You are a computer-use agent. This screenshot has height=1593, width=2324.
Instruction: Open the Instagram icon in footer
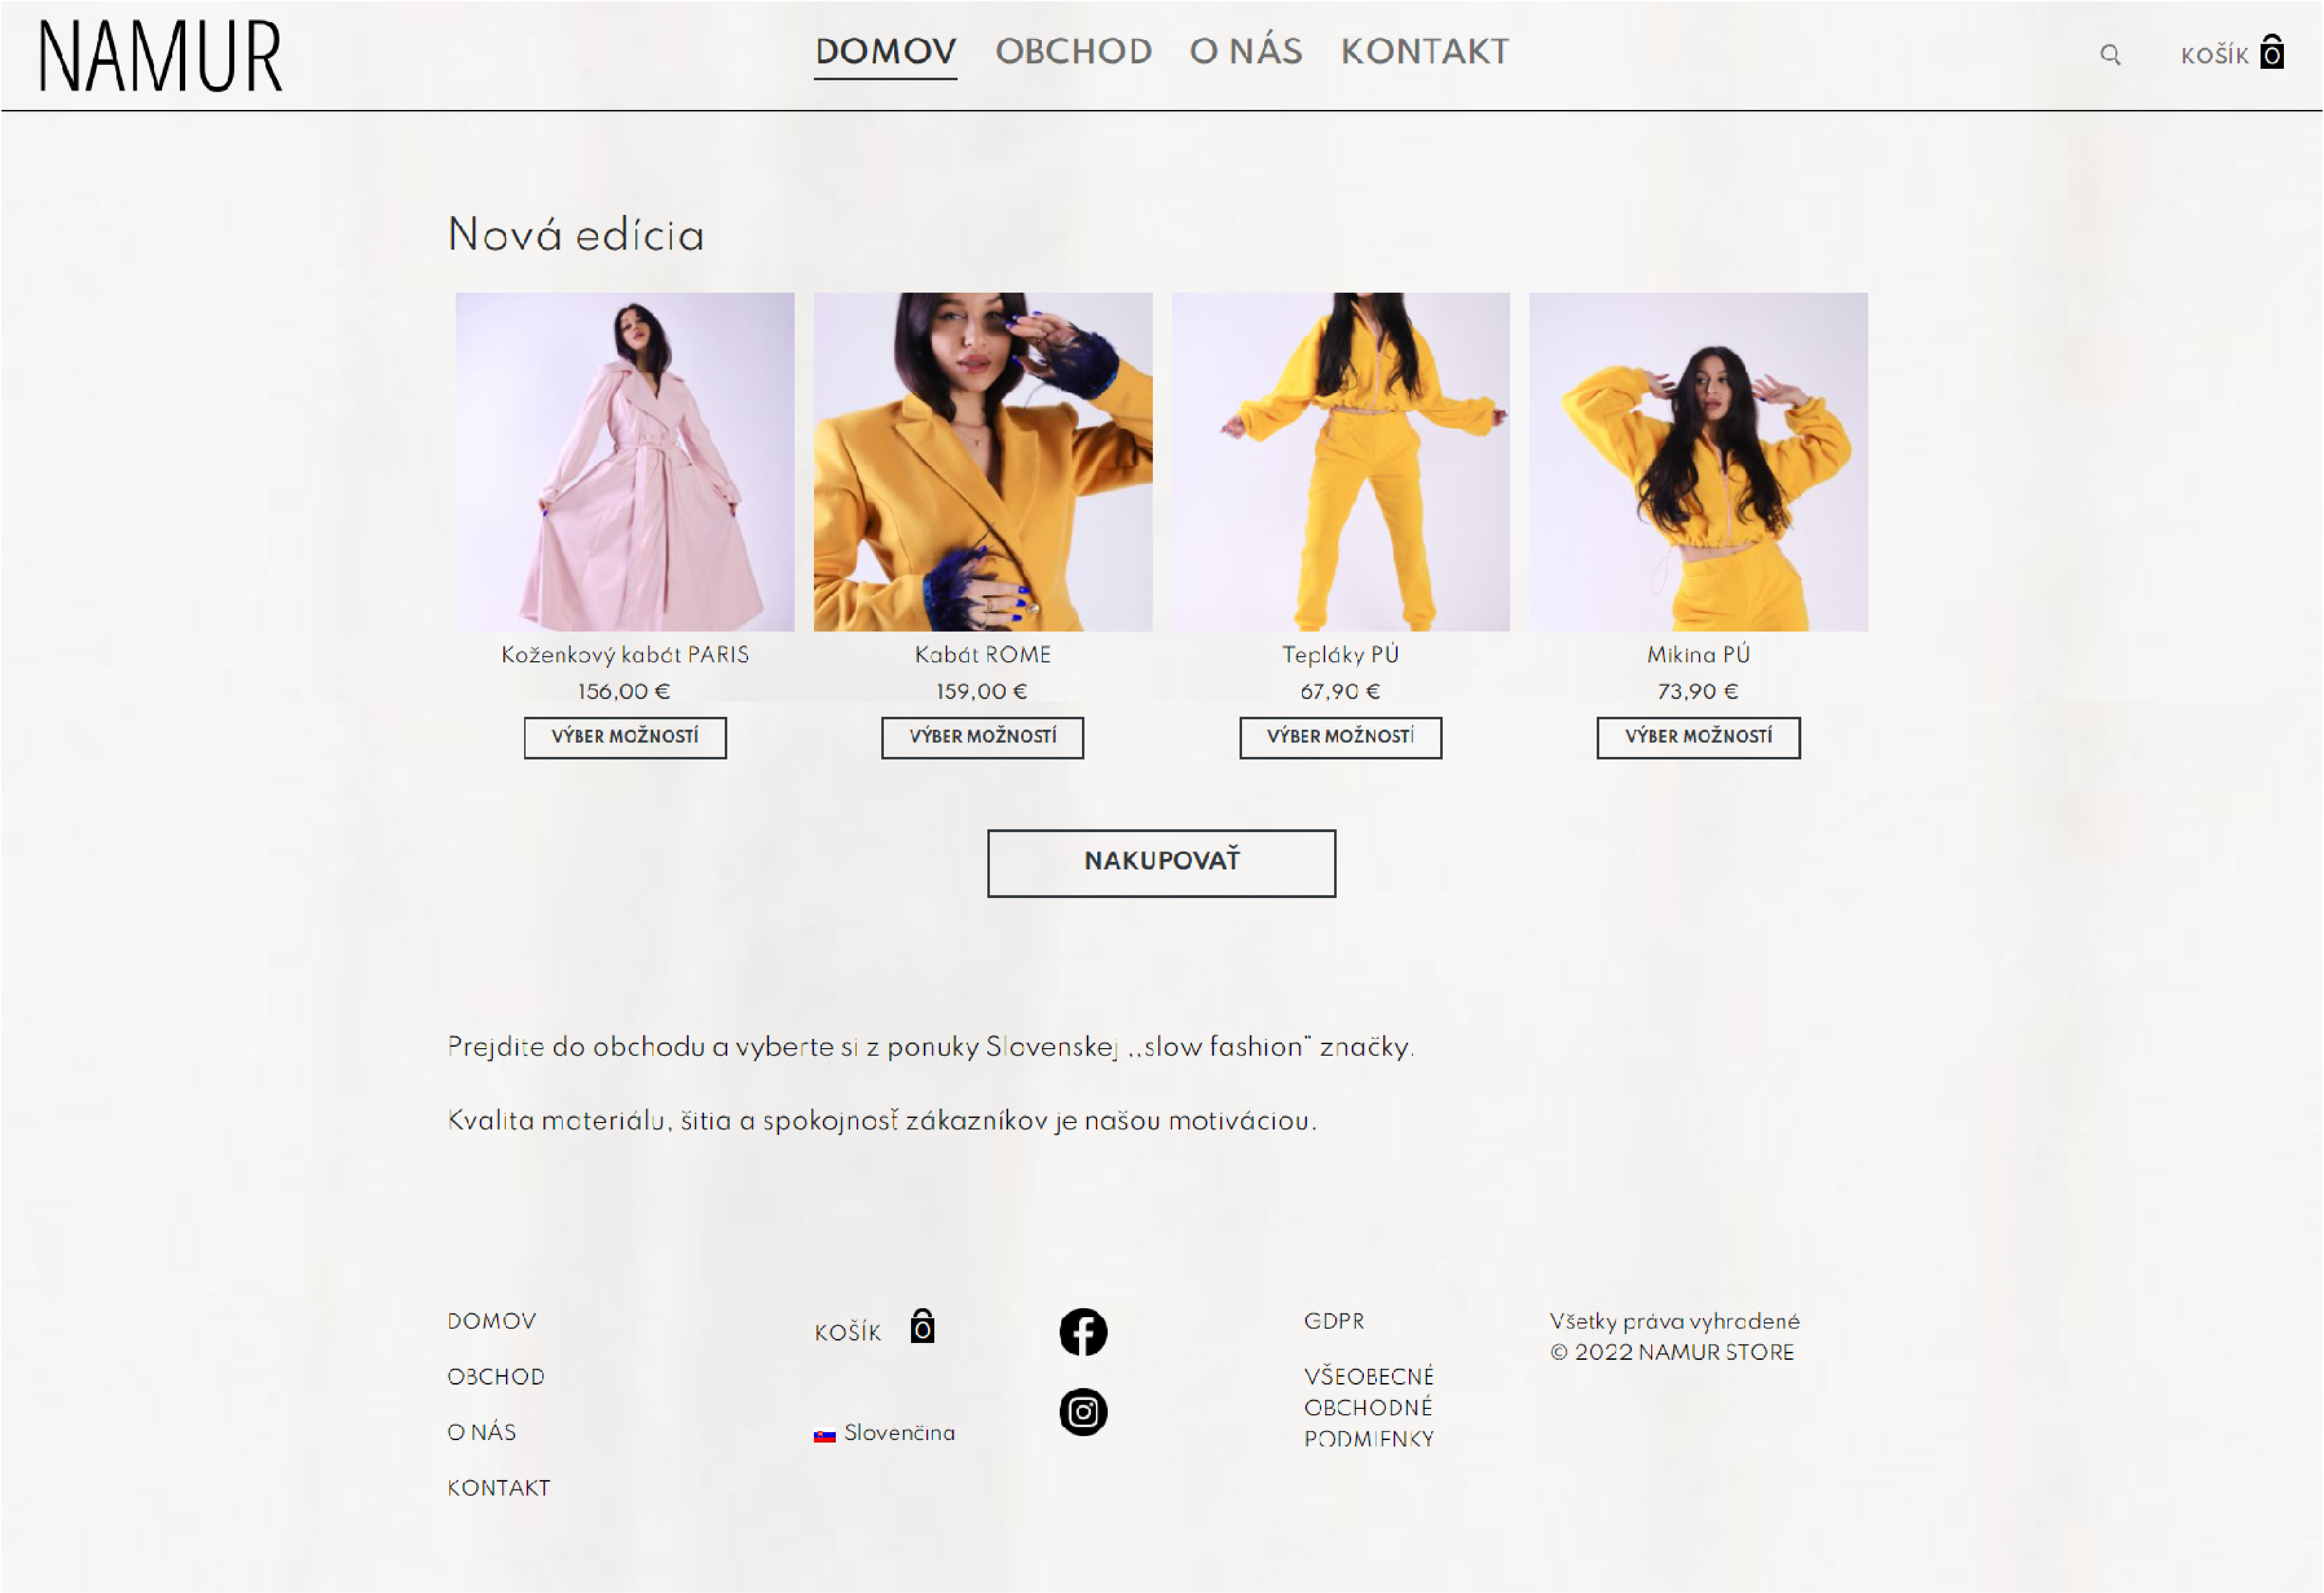tap(1083, 1412)
